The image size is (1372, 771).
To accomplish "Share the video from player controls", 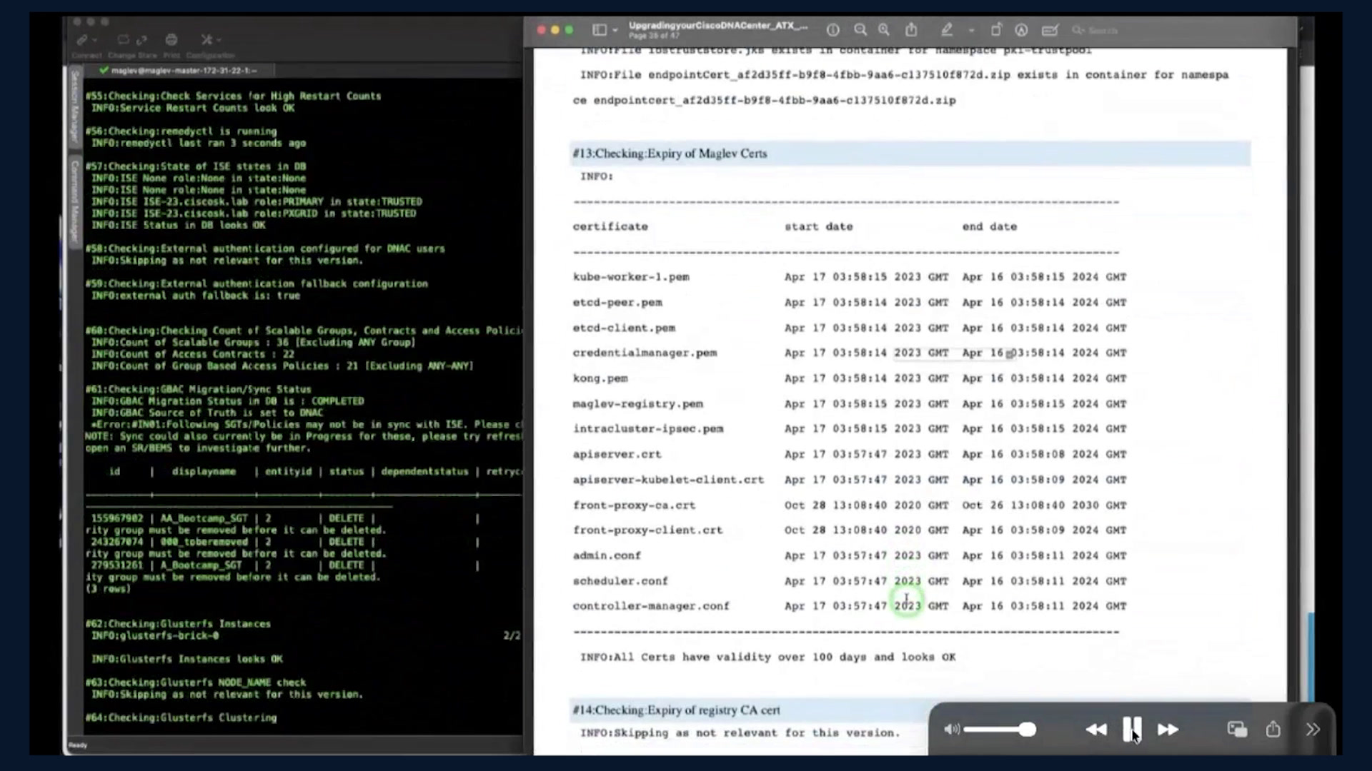I will click(1273, 729).
